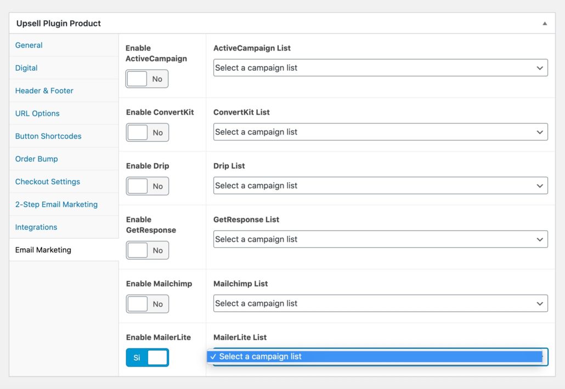565x389 pixels.
Task: Go to Header & Footer settings
Action: point(44,91)
